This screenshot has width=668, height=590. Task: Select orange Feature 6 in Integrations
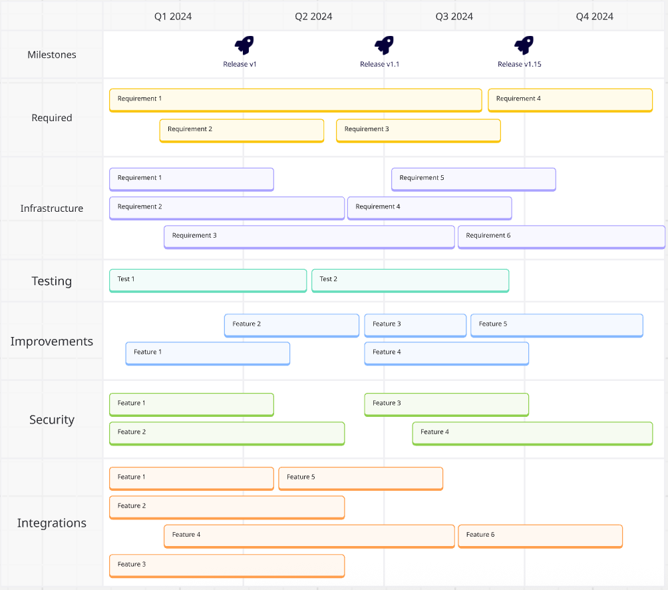point(540,536)
